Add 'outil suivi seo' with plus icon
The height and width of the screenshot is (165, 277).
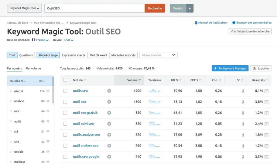(109, 124)
